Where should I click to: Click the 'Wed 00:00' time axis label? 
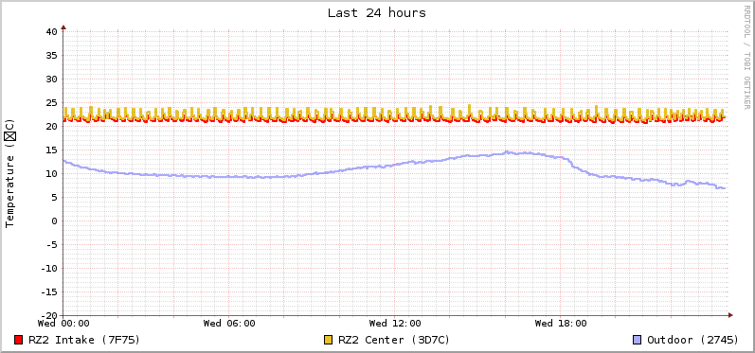click(63, 324)
